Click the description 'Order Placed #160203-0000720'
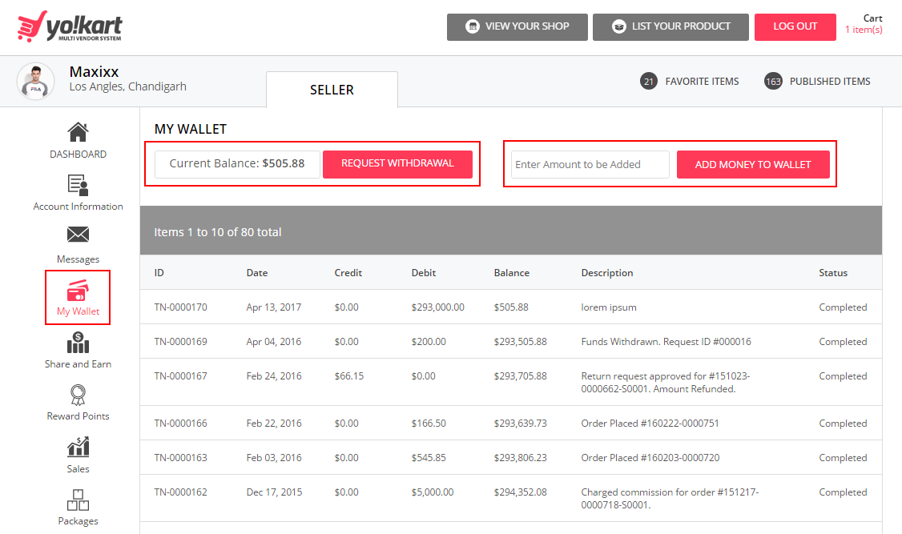This screenshot has width=902, height=534. coord(650,458)
